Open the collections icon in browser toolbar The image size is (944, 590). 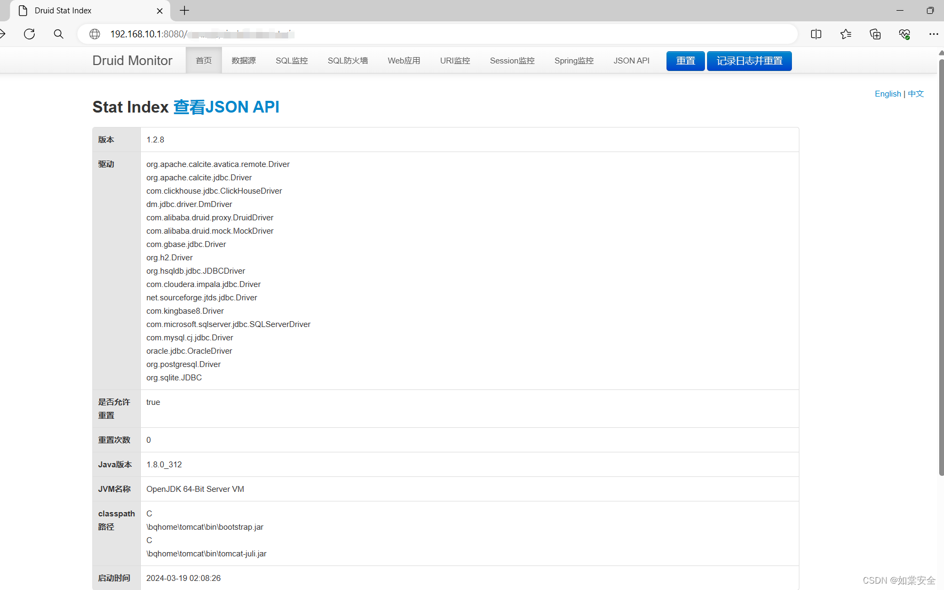[875, 34]
